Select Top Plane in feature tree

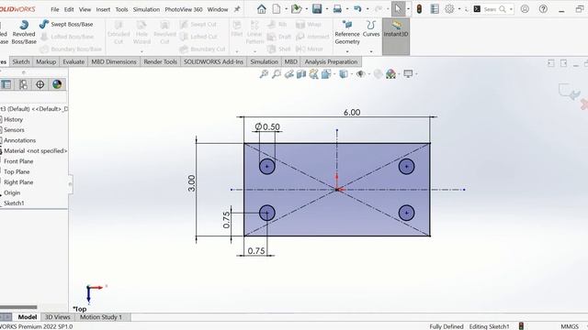click(x=17, y=171)
